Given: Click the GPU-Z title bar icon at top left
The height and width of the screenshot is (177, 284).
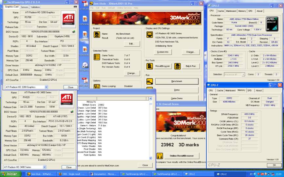Looking at the screenshot, I should (x=5, y=2).
